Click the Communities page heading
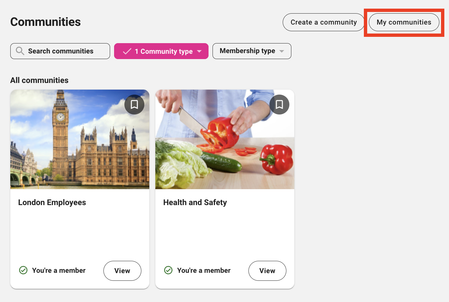449x302 pixels. click(46, 22)
